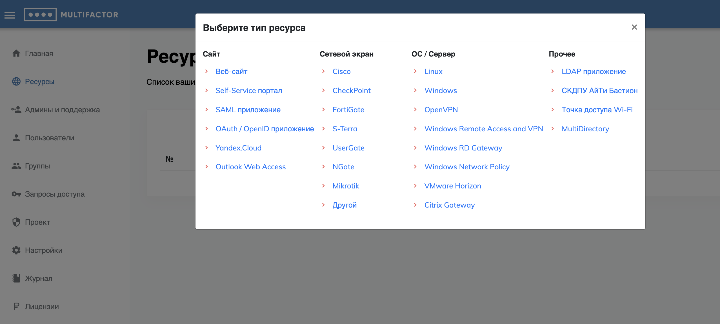Click the shield icon beside Проект
This screenshot has height=324, width=720.
pyautogui.click(x=16, y=222)
